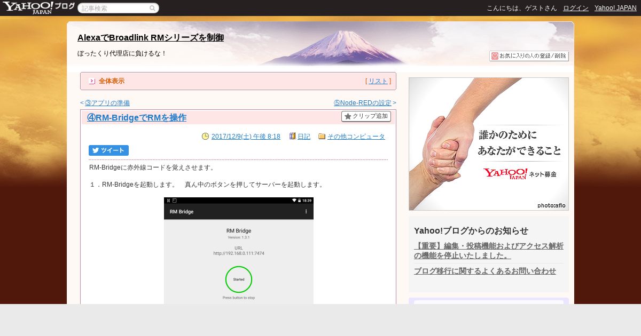
Task: Click the search magnifier icon
Action: [x=152, y=9]
